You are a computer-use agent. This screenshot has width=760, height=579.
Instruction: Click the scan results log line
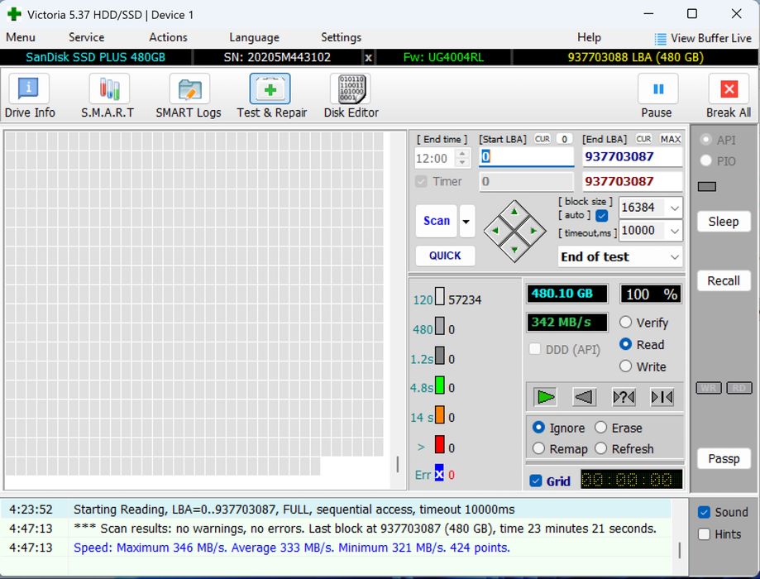coord(336,528)
